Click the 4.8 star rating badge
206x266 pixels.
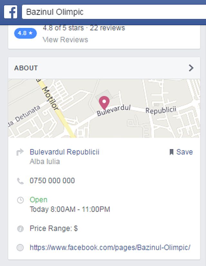point(25,33)
